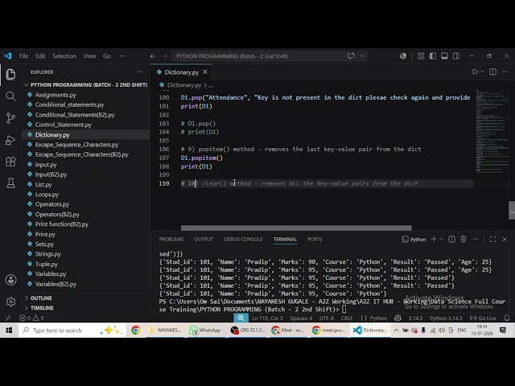Kill terminal with trash icon
Screen dimensions: 515x386
(x=463, y=240)
